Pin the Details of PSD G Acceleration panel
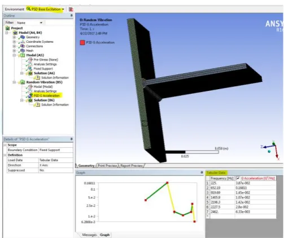The width and height of the screenshot is (284, 238). [72, 139]
